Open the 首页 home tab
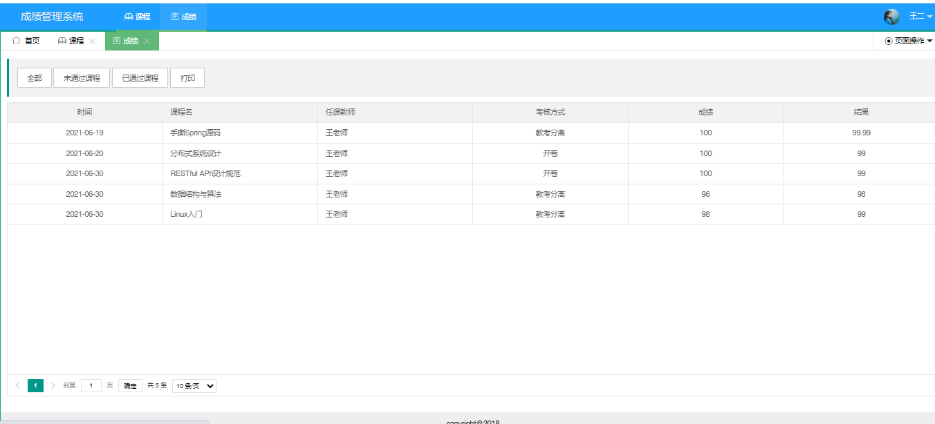The height and width of the screenshot is (424, 935). pyautogui.click(x=26, y=41)
